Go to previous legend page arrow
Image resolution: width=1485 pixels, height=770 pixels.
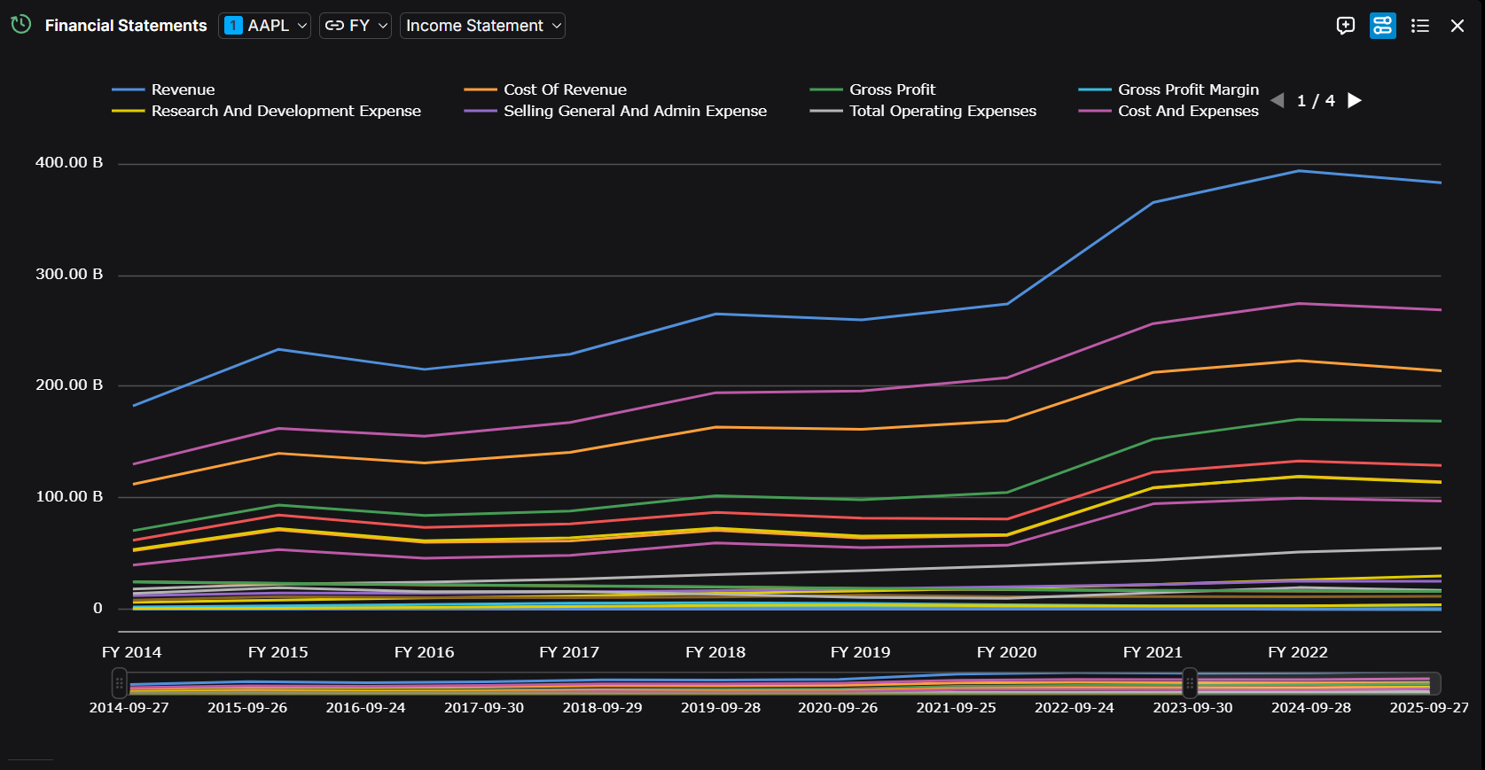(1278, 100)
